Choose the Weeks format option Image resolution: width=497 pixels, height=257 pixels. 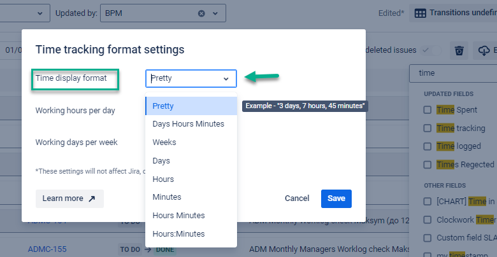click(x=164, y=142)
